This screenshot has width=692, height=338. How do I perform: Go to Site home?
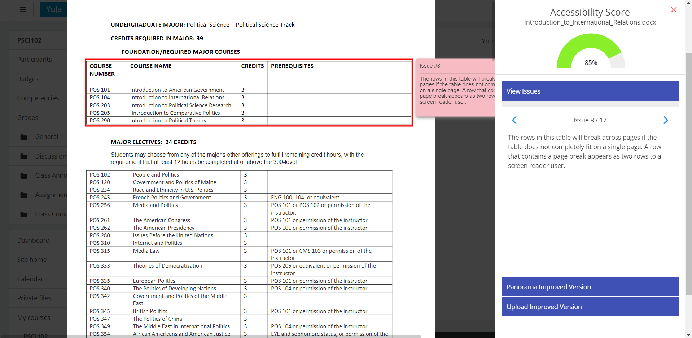click(x=32, y=259)
